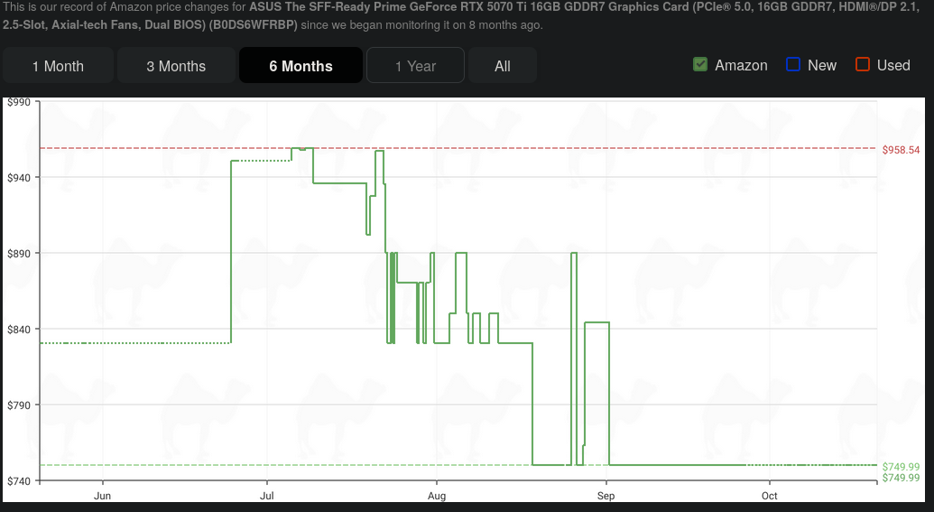Click the bottom $749.99 current price label
Image resolution: width=934 pixels, height=512 pixels.
[901, 478]
